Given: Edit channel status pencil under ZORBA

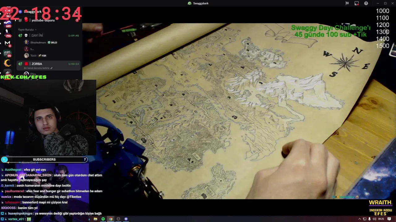Looking at the screenshot, I should tap(52, 68).
